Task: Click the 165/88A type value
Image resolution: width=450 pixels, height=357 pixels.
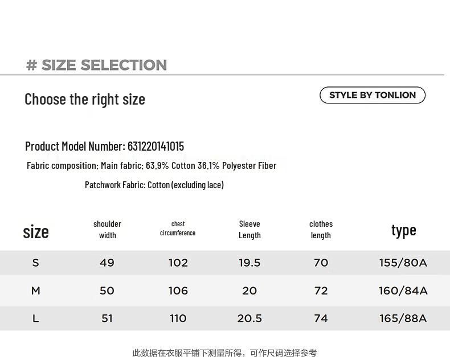Action: 403,318
